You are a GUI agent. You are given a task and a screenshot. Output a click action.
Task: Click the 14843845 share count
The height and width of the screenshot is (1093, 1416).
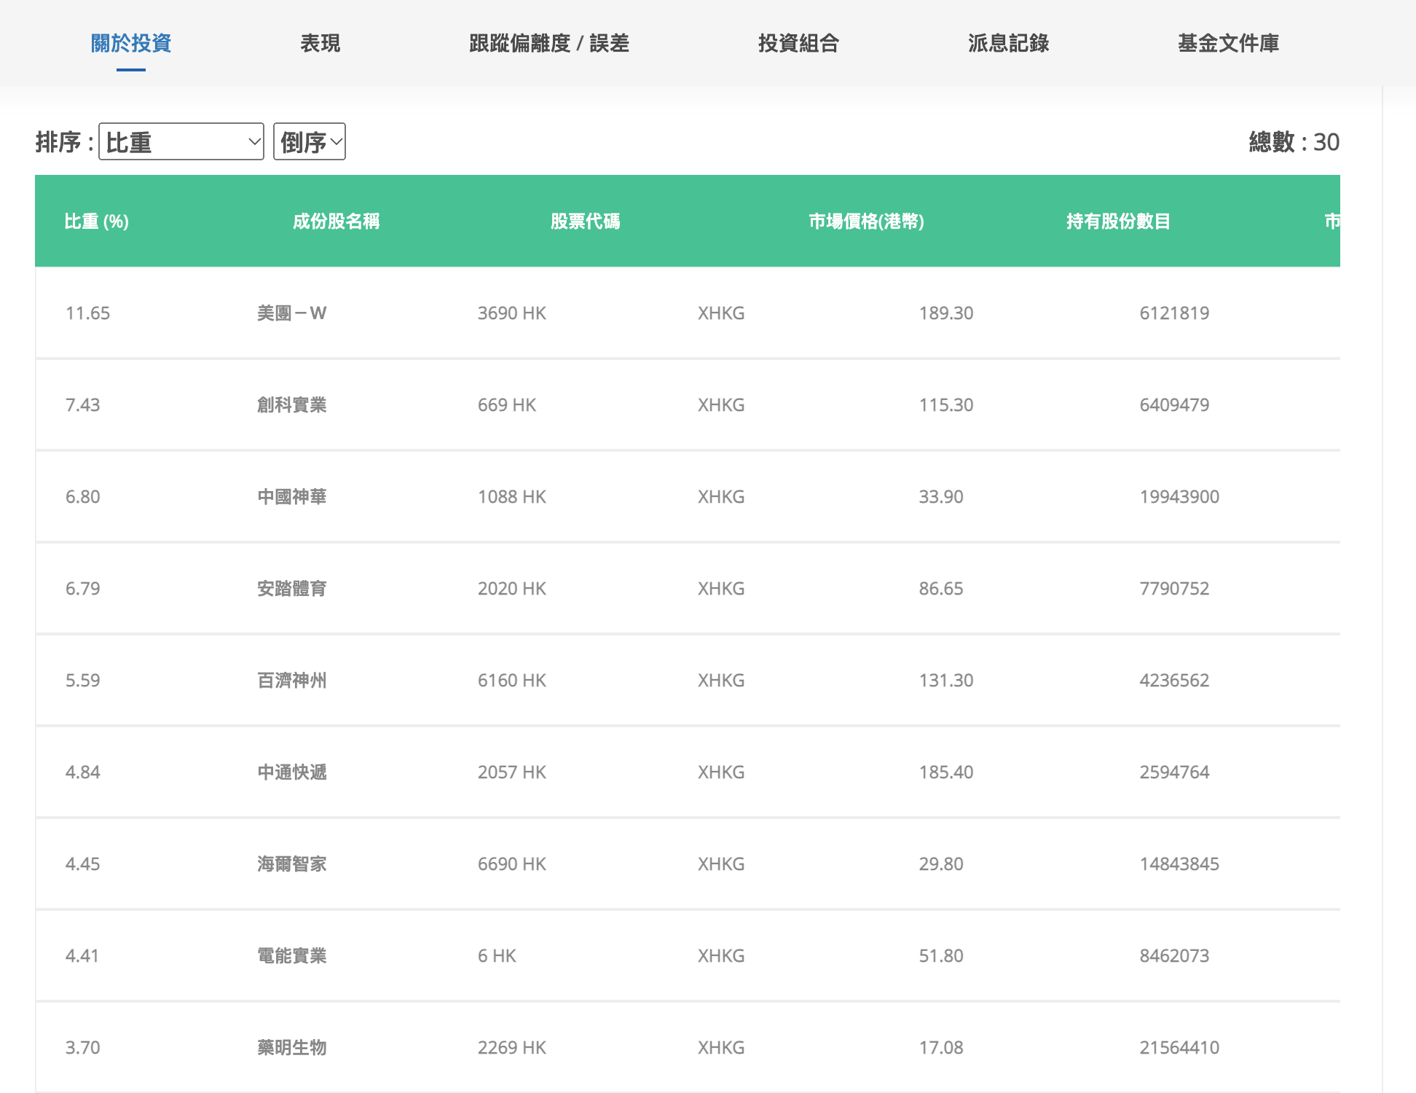tap(1179, 864)
